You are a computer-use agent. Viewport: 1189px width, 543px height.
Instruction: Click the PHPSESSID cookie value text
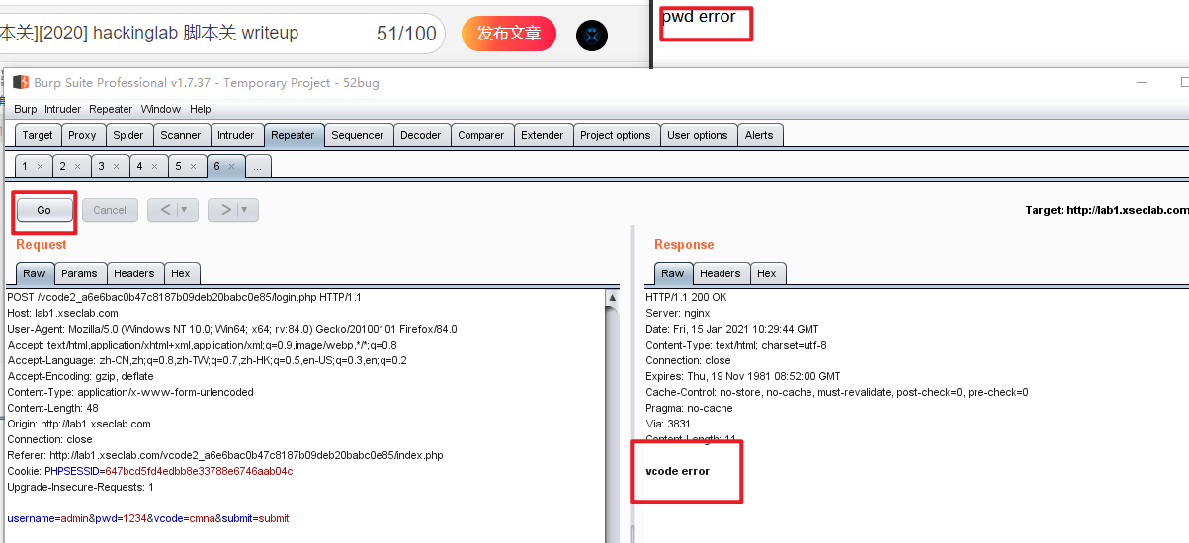(199, 471)
